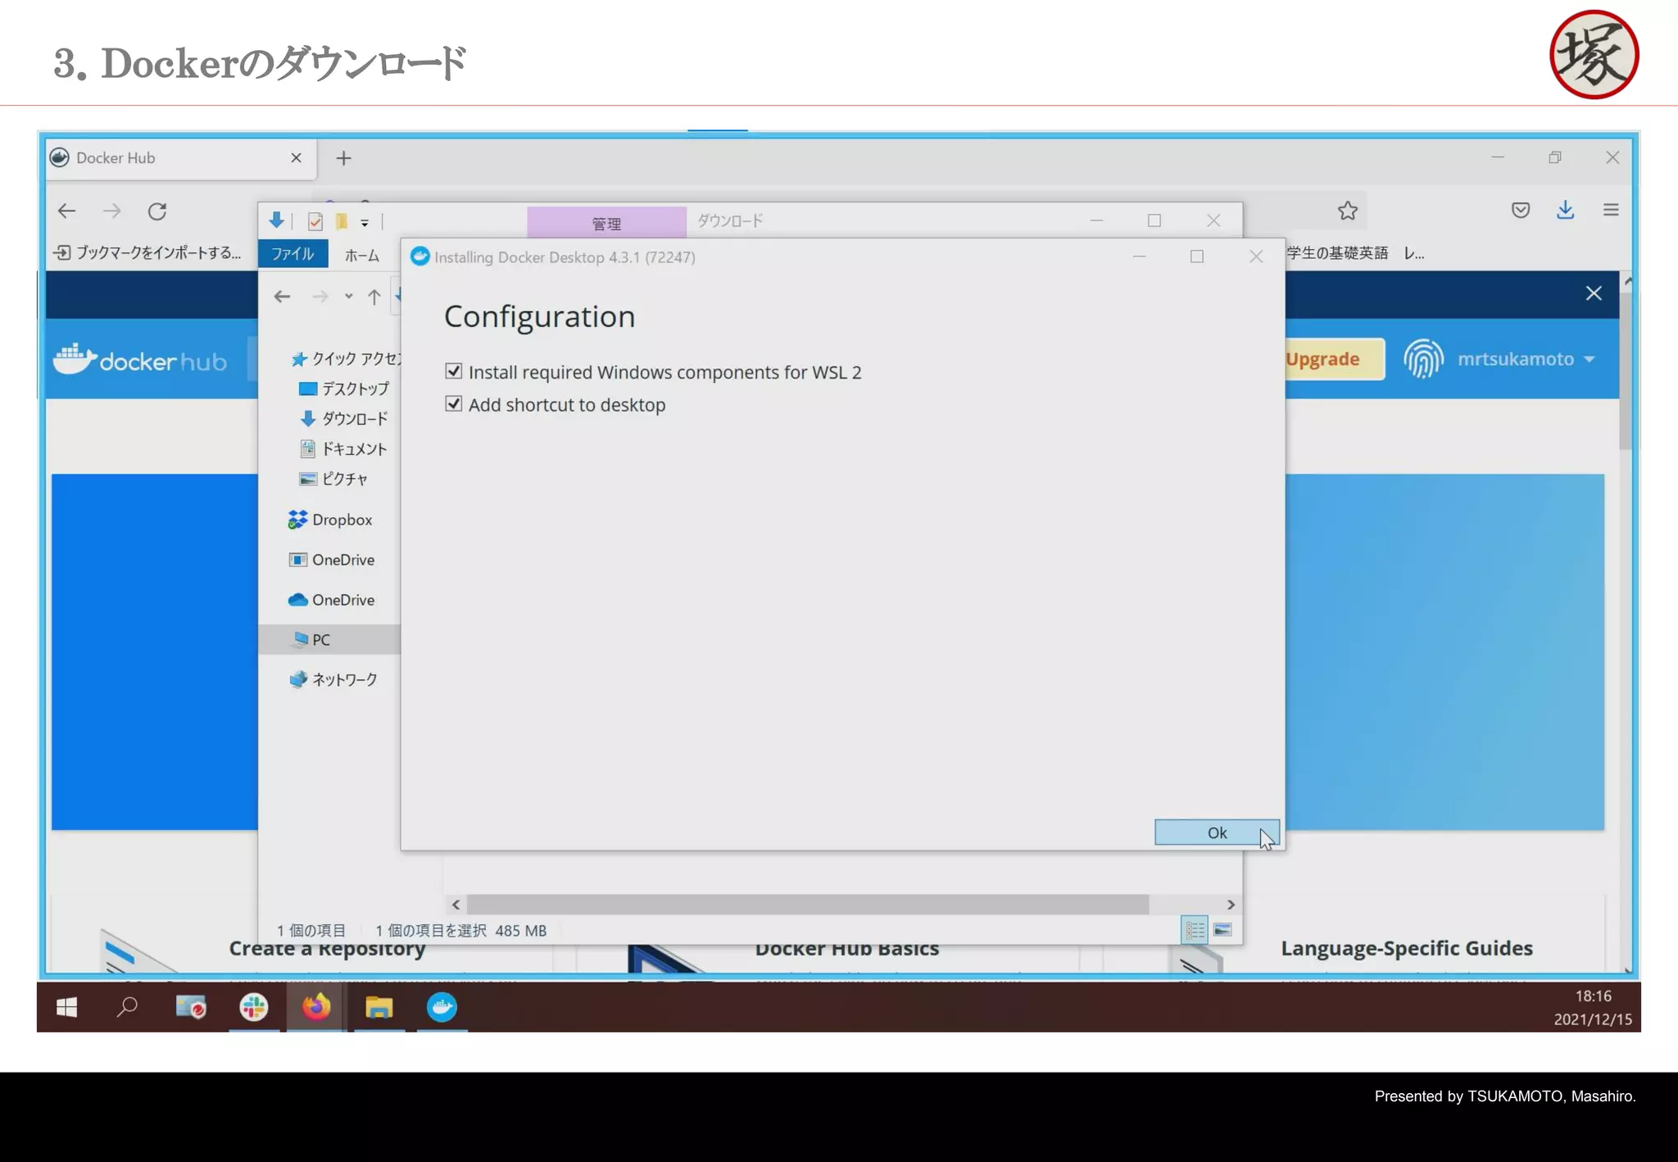Bookmark this page with star icon
This screenshot has height=1162, width=1678.
1348,211
